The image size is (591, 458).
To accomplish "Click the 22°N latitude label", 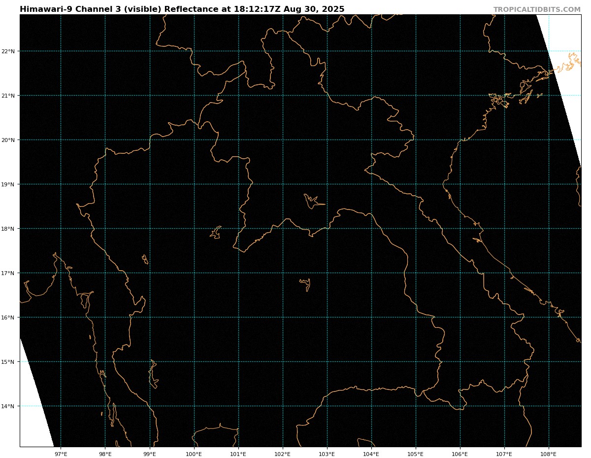I will 8,51.
